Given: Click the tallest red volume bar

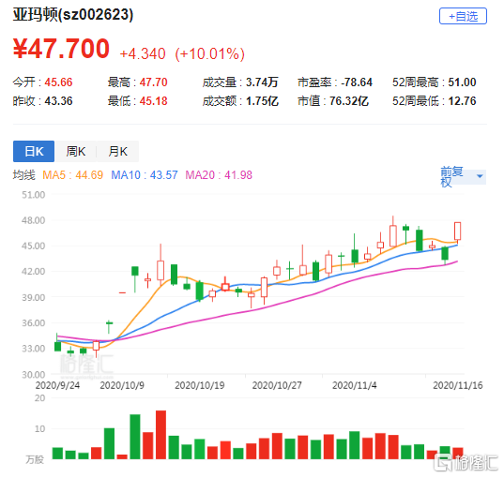Looking at the screenshot, I should pos(160,435).
